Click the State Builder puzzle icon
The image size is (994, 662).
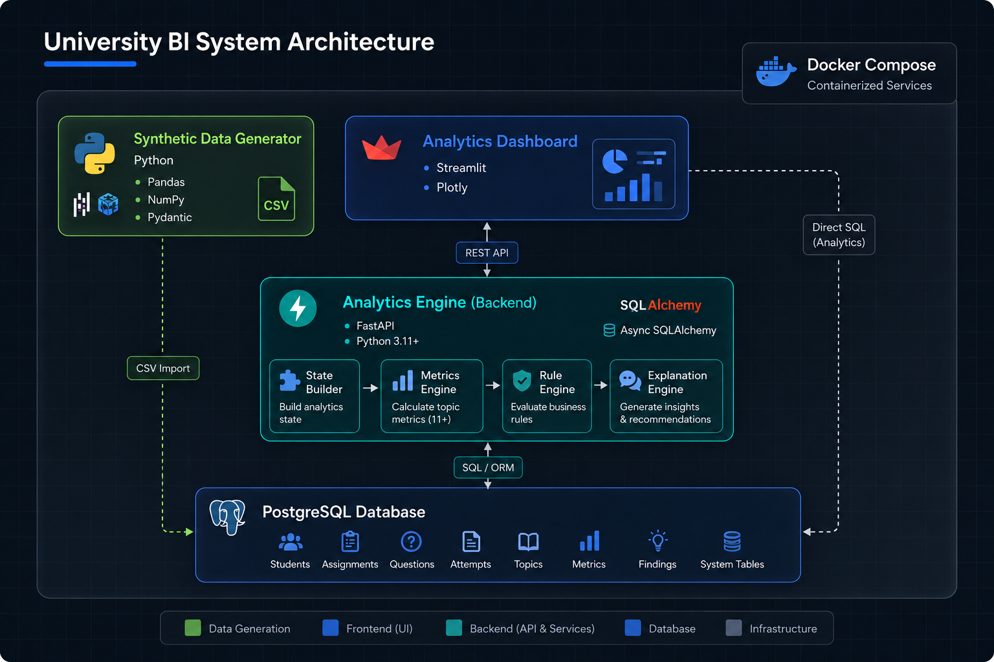pyautogui.click(x=289, y=380)
